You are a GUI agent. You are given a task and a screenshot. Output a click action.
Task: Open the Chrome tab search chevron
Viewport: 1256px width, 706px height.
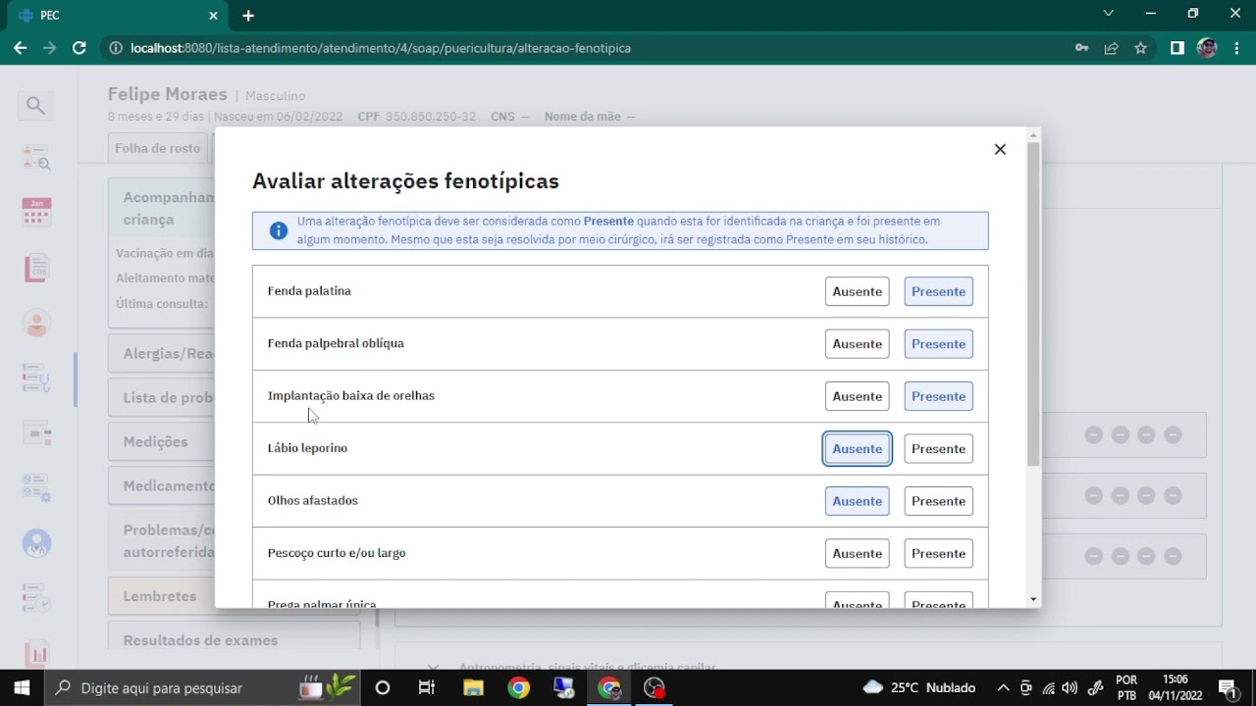click(x=1108, y=14)
